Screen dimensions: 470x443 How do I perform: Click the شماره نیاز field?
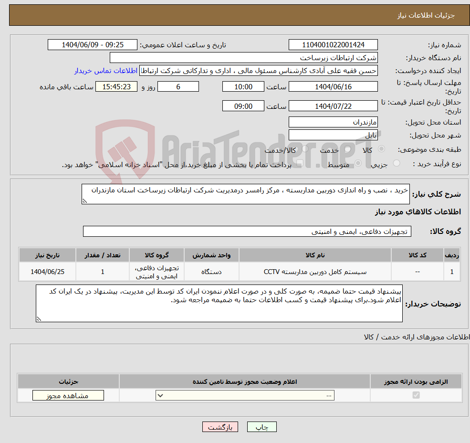333,44
